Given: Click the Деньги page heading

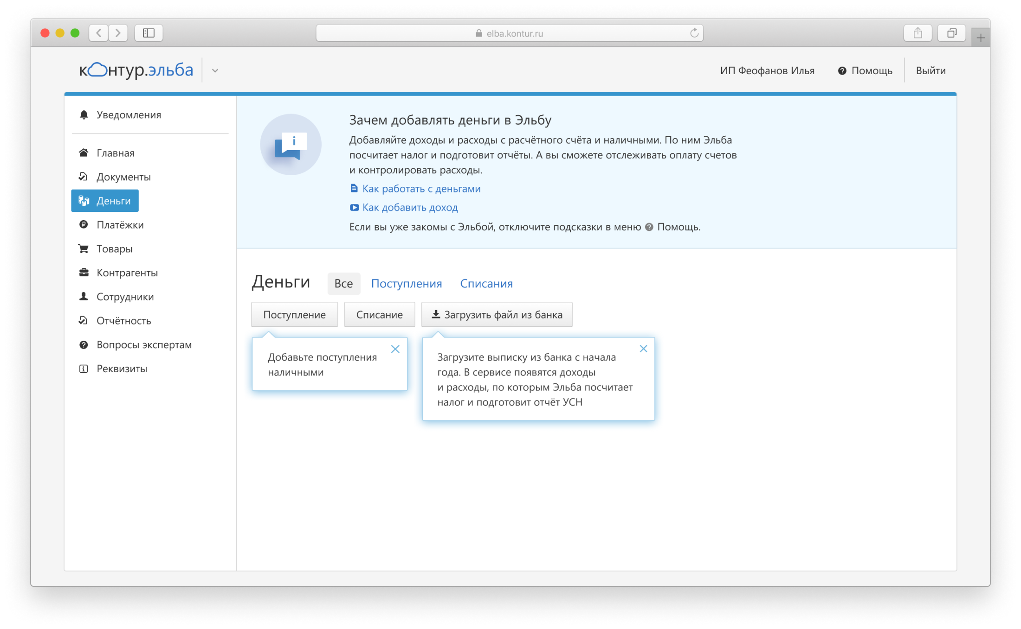Looking at the screenshot, I should (281, 282).
